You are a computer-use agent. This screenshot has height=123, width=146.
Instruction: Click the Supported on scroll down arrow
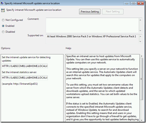click(140, 42)
